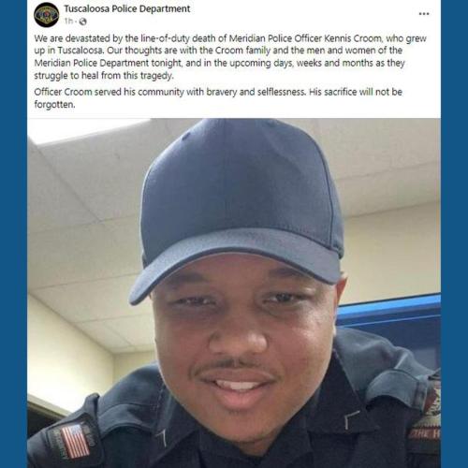Click the first paragraph of the post text
The height and width of the screenshot is (468, 468).
(x=230, y=57)
